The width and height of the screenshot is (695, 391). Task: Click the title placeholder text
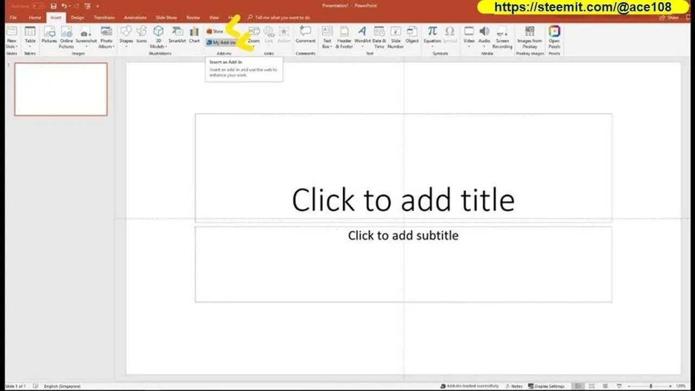pyautogui.click(x=403, y=199)
